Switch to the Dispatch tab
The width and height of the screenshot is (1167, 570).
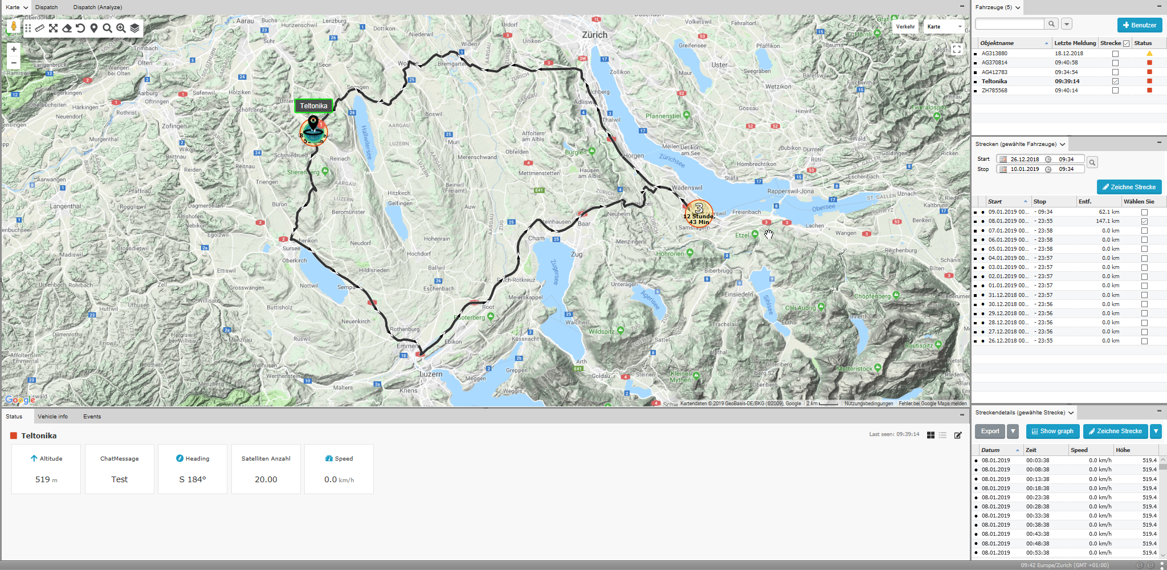[47, 7]
